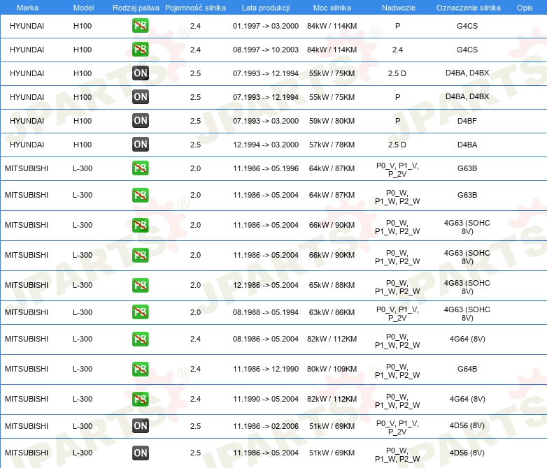
Task: Select the date cell 11.1990 -> 05.2004
Action: (x=266, y=399)
